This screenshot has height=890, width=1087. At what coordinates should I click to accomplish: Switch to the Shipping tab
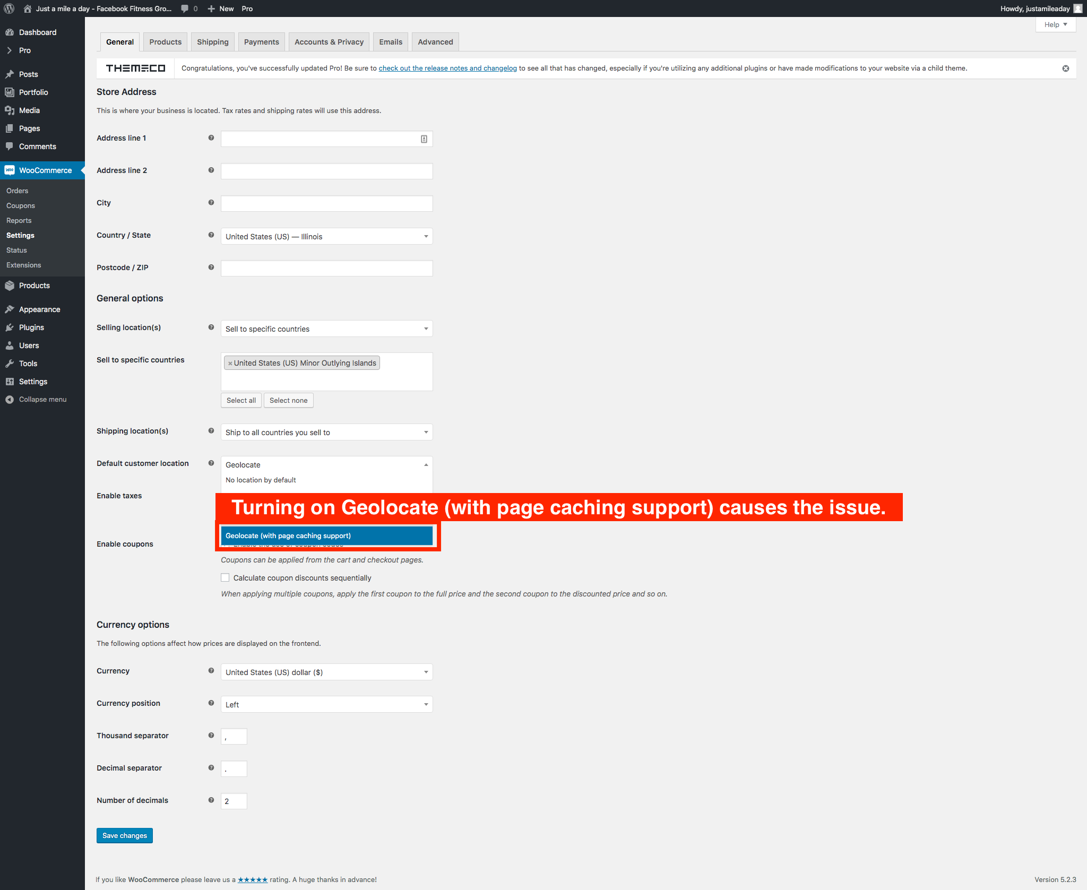pyautogui.click(x=212, y=42)
